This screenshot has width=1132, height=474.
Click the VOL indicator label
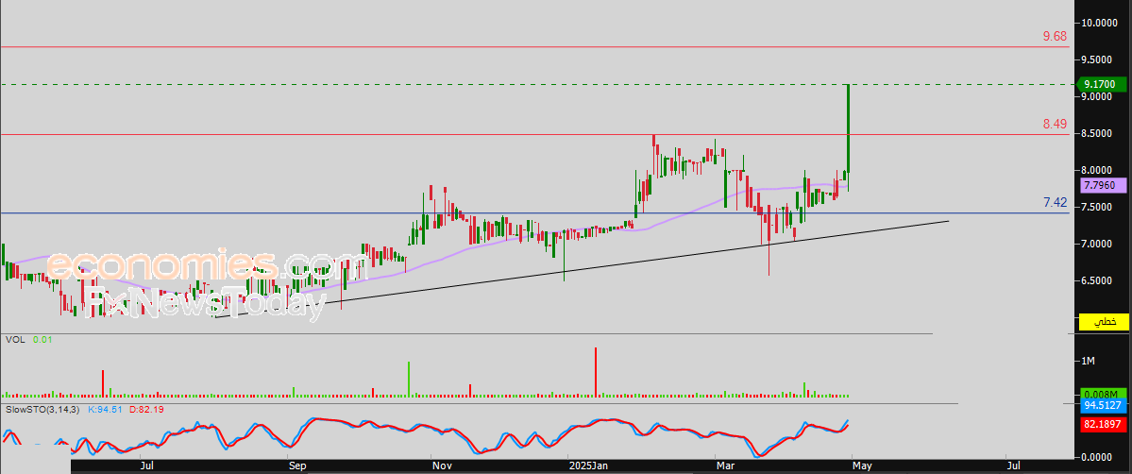[x=14, y=339]
